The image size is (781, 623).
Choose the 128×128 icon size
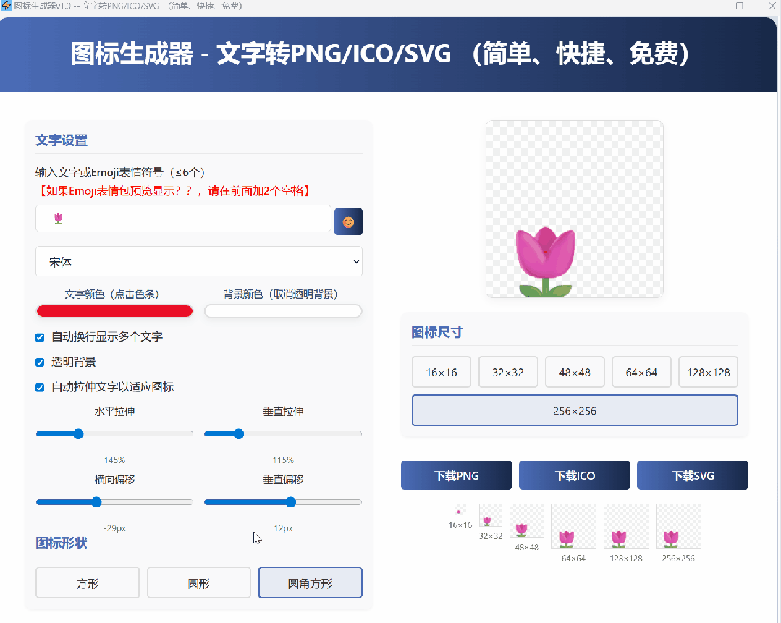[709, 372]
